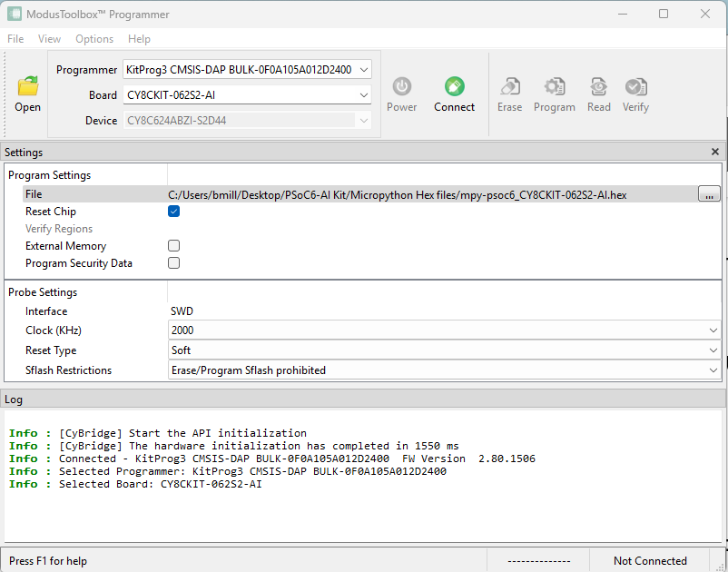Screen dimensions: 728x572
Task: Click the Log panel header
Action: [364, 399]
